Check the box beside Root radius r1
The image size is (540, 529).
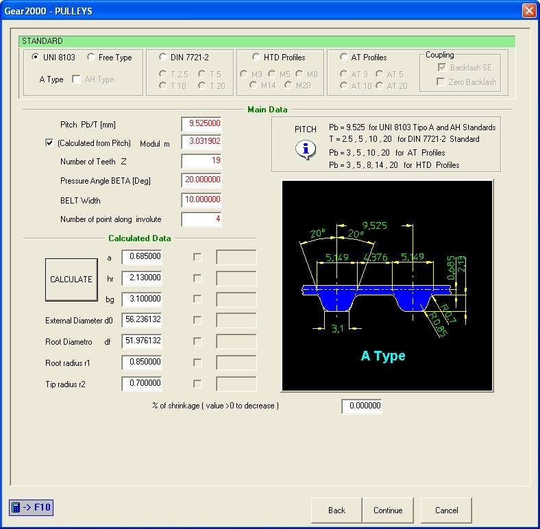click(x=198, y=362)
